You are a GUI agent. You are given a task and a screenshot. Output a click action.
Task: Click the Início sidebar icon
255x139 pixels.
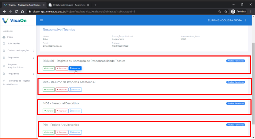click(x=4, y=37)
